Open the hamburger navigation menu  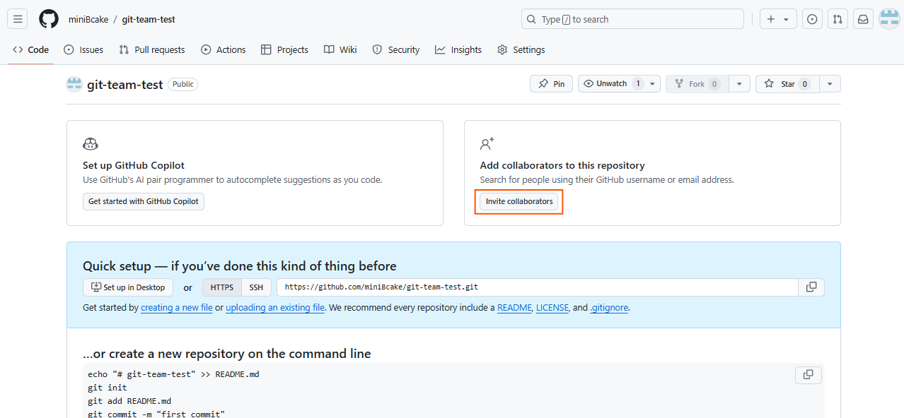click(18, 19)
